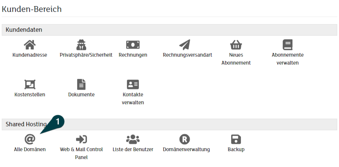The image size is (339, 167).
Task: Click the numbered callout marker 1
Action: (x=57, y=122)
